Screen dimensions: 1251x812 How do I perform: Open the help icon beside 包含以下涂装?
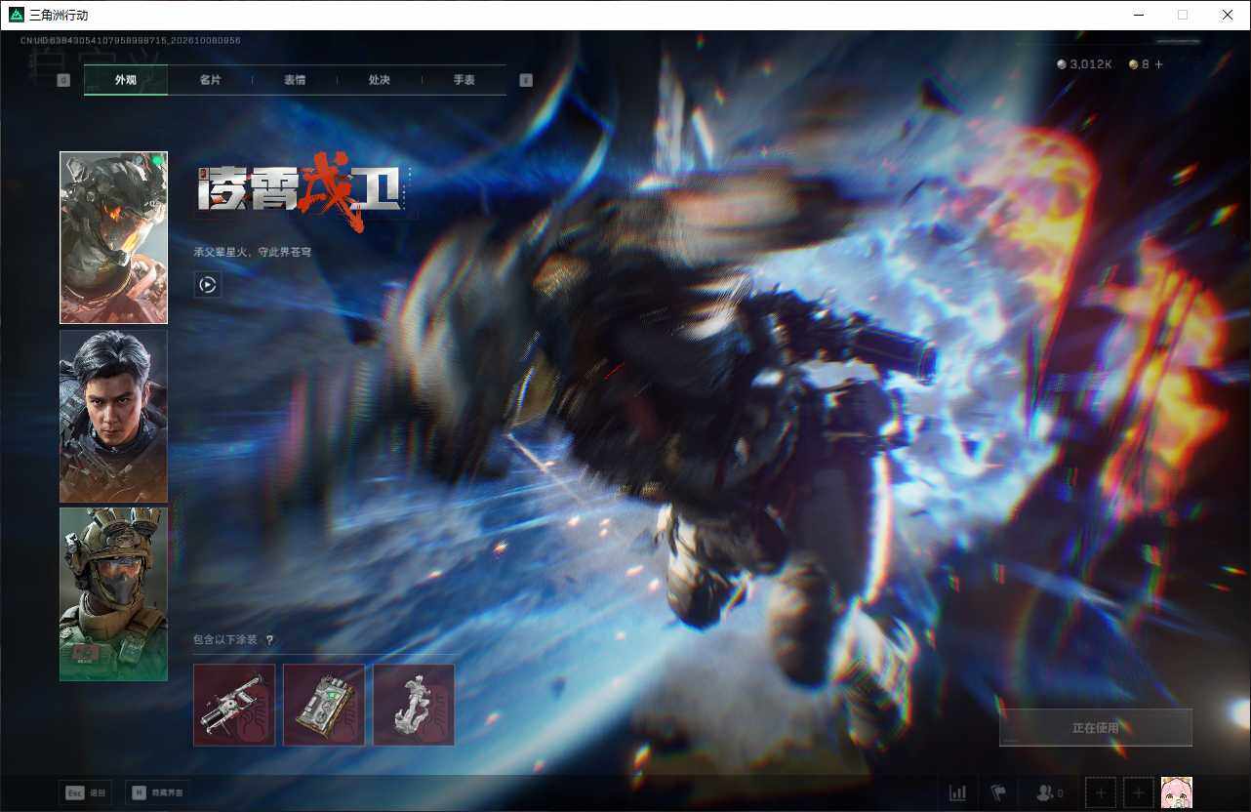click(269, 640)
